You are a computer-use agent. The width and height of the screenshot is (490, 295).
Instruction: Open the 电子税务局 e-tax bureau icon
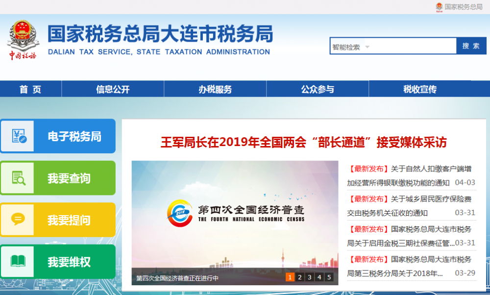19,136
